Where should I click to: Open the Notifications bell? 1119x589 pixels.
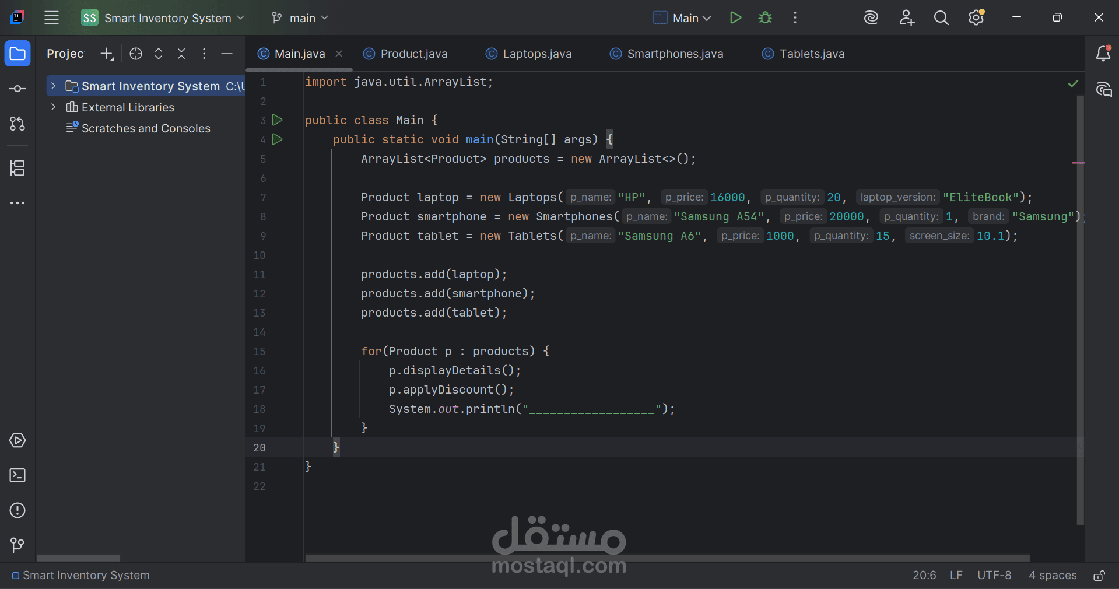tap(1103, 54)
